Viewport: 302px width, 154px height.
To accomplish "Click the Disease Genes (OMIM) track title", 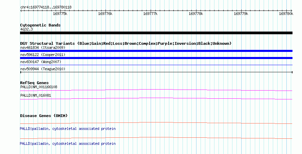I will pyautogui.click(x=44, y=116).
